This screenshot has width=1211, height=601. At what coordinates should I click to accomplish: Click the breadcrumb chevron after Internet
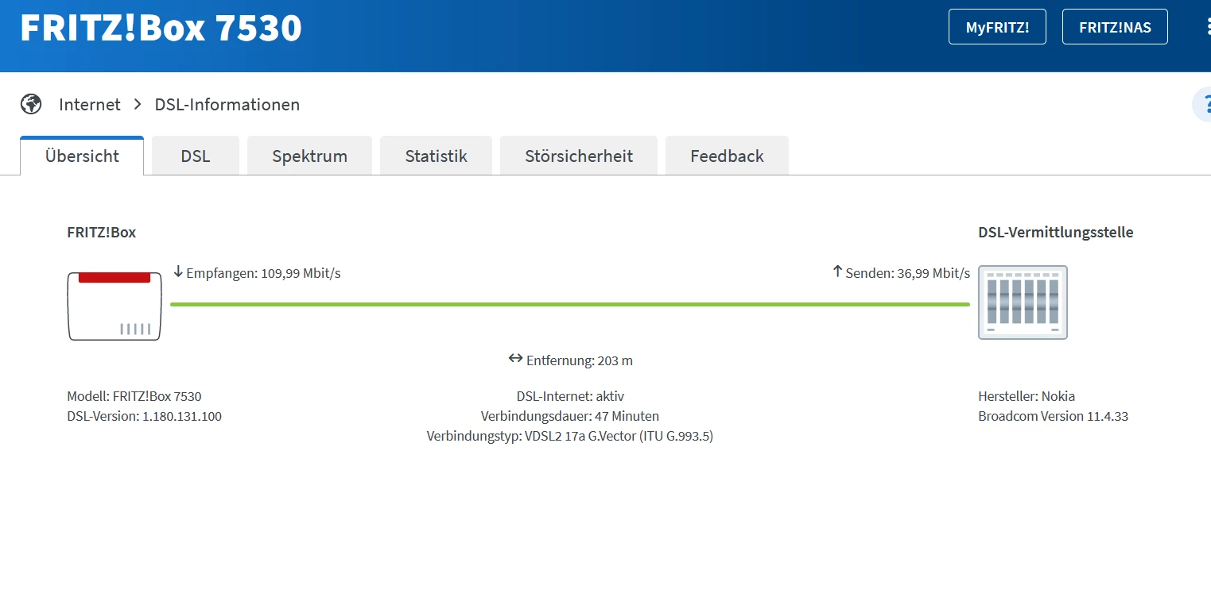[x=138, y=104]
